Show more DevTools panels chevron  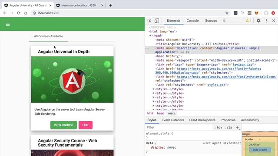pos(224,21)
